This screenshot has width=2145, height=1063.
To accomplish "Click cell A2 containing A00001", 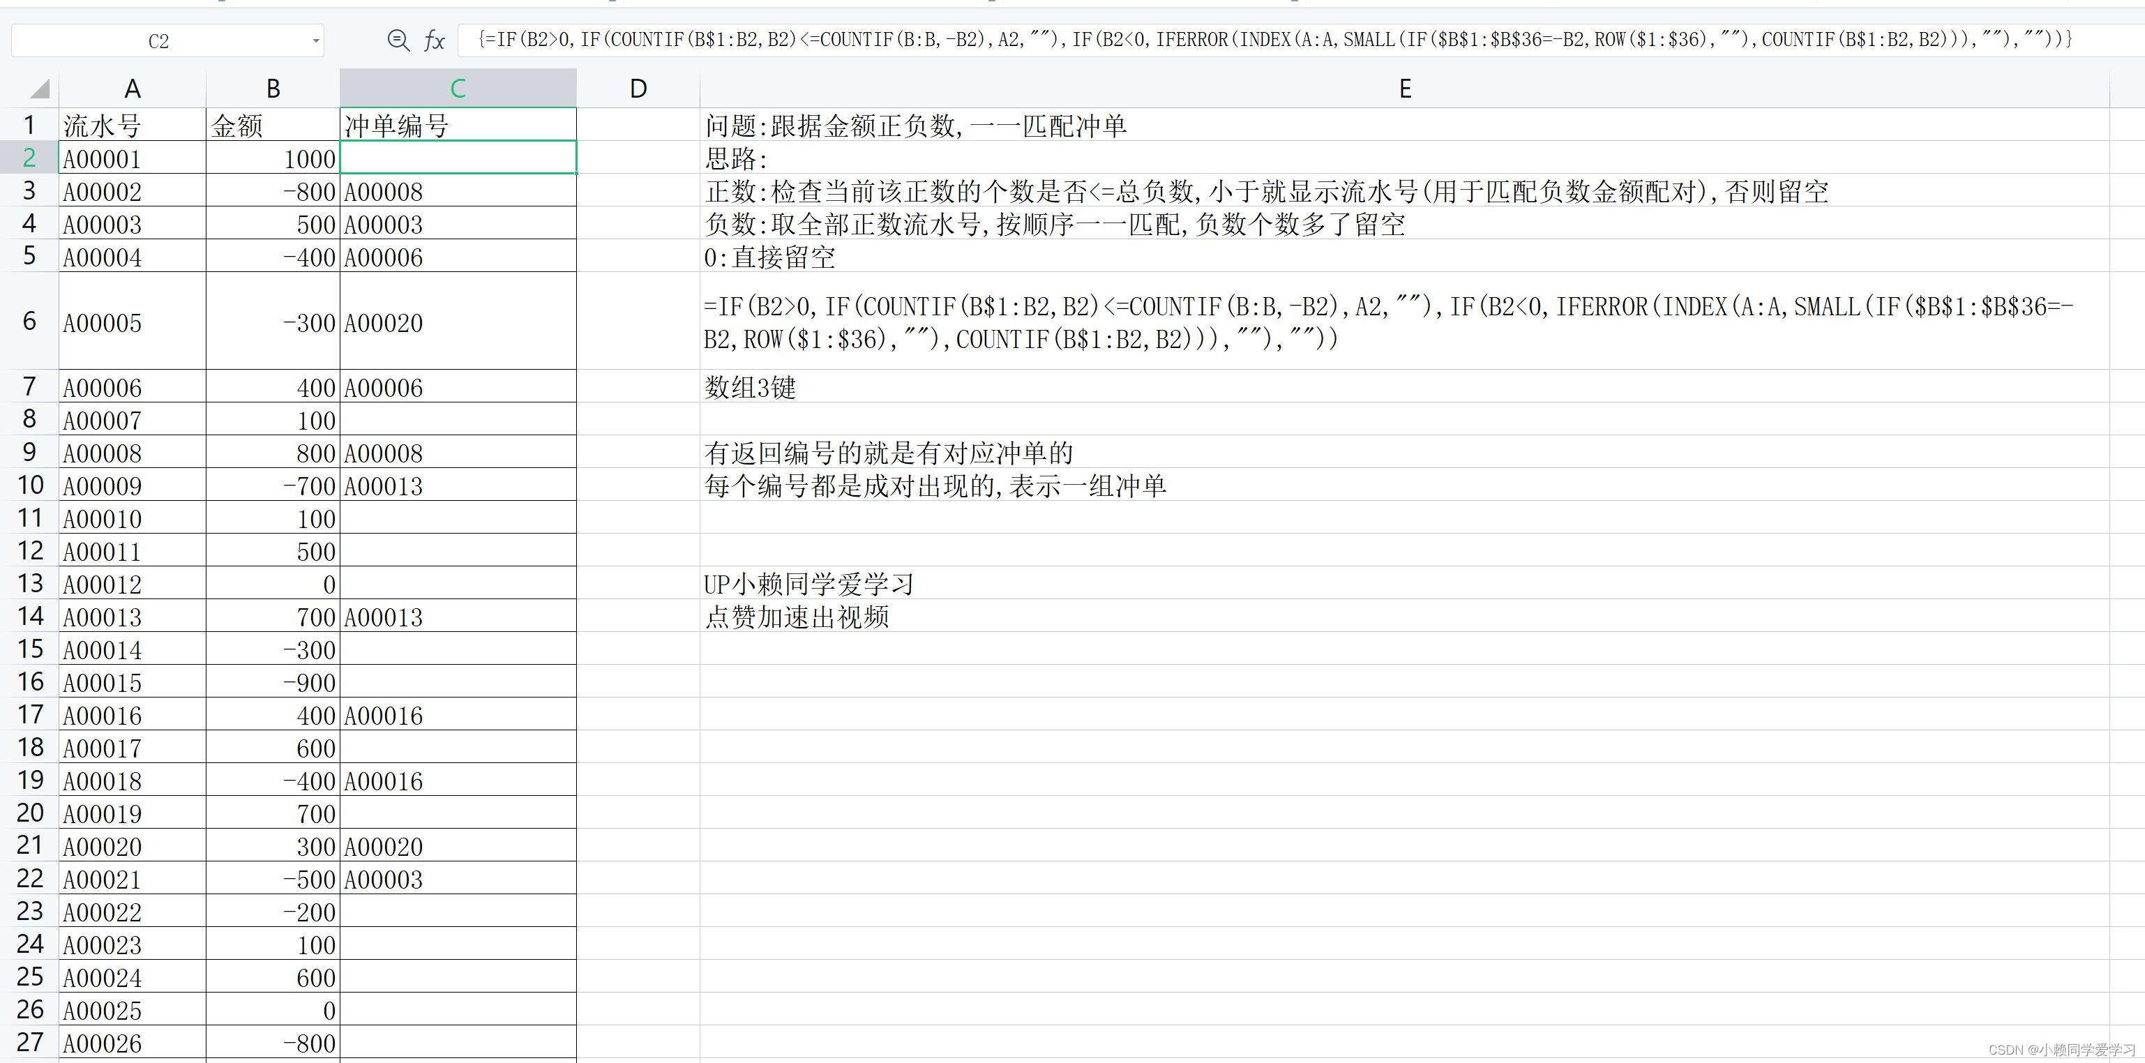I will coord(132,158).
